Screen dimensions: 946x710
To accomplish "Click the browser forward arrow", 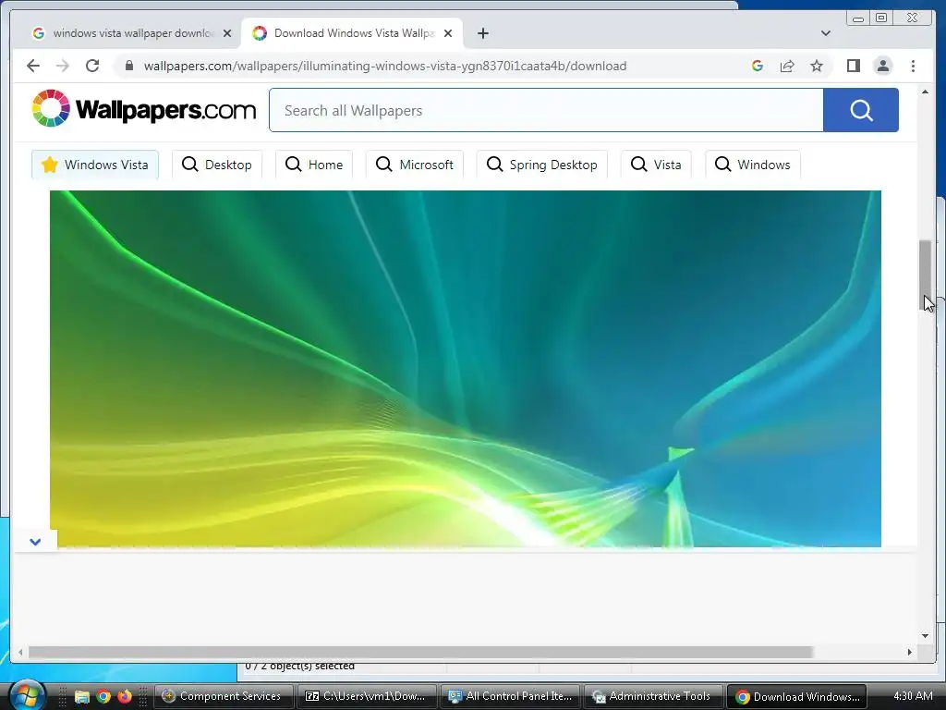I will (x=63, y=66).
